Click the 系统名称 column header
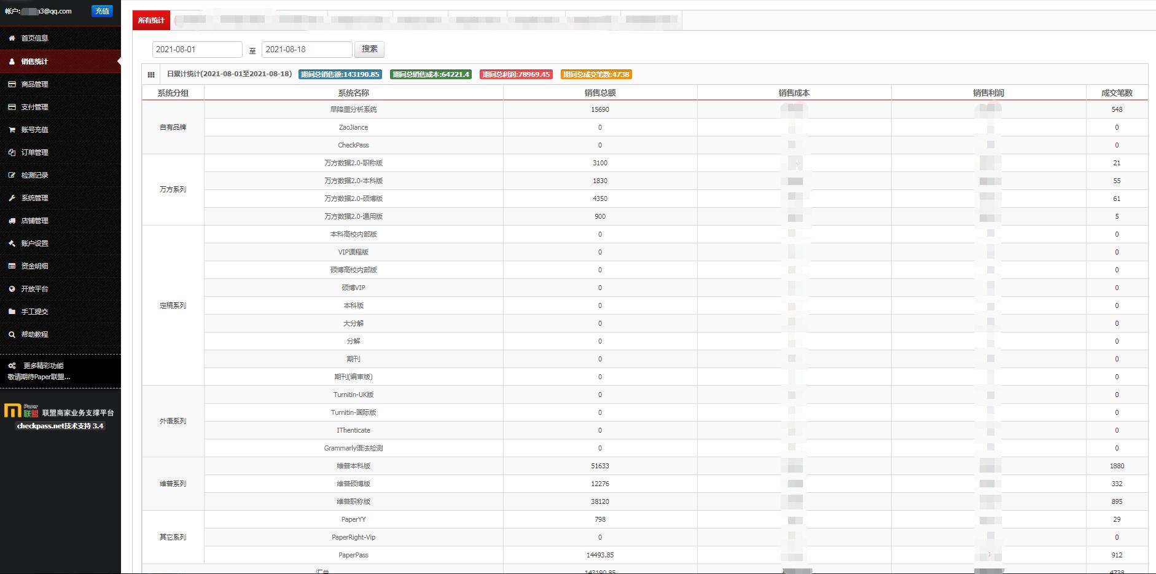The width and height of the screenshot is (1156, 574). 354,93
